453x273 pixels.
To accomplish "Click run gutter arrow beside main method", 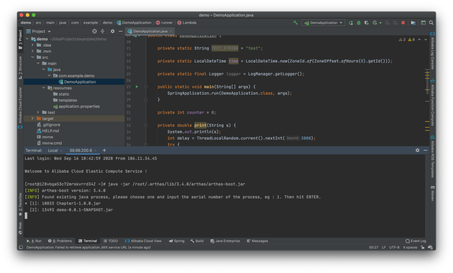I will click(137, 87).
